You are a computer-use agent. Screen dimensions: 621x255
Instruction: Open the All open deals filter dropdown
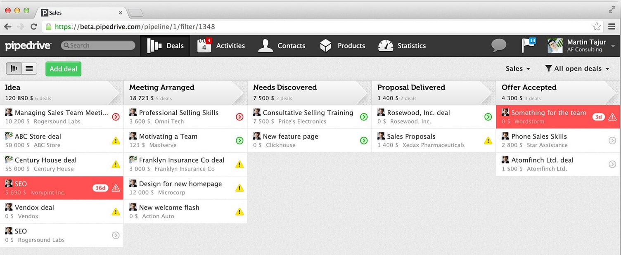tap(577, 68)
